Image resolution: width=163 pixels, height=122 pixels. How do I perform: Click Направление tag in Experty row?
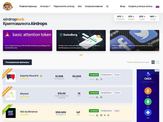pyautogui.click(x=106, y=75)
